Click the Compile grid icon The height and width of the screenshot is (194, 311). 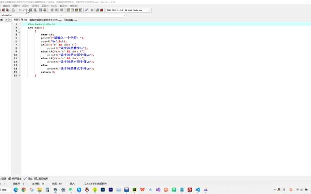pyautogui.click(x=68, y=10)
